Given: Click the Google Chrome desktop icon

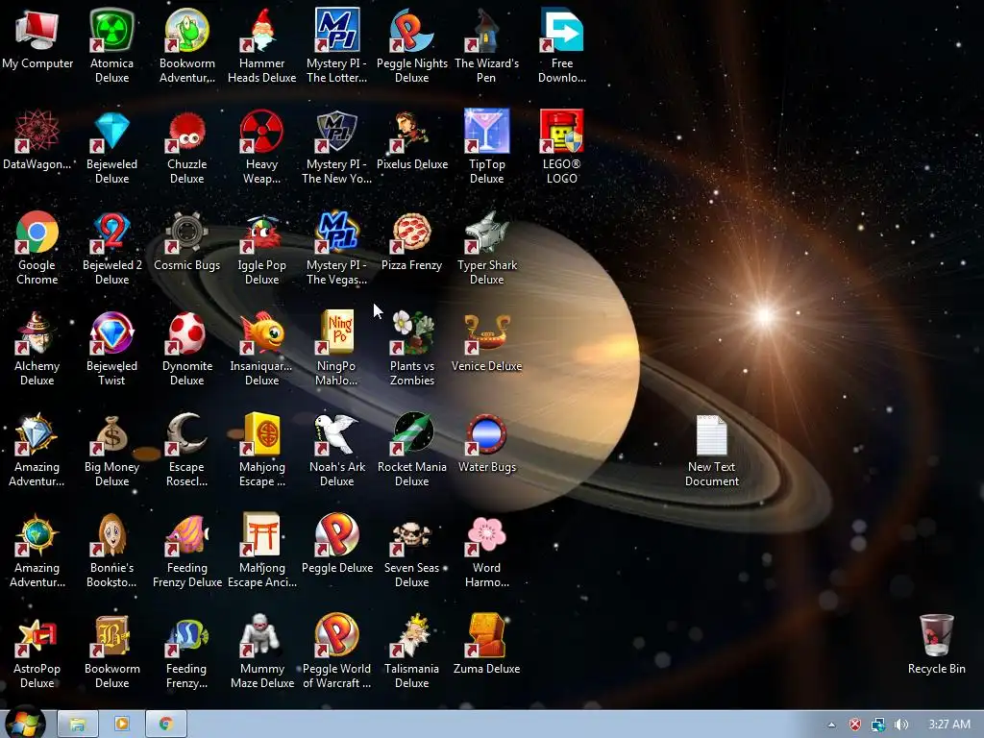Looking at the screenshot, I should [x=37, y=233].
